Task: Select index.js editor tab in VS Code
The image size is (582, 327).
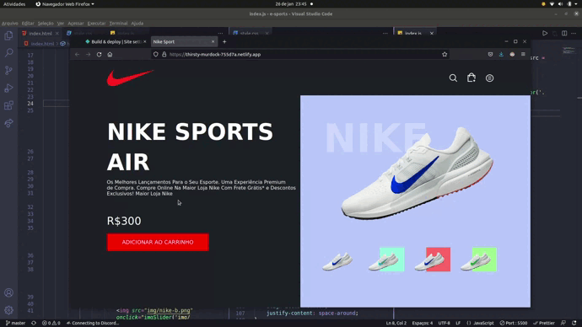Action: tap(415, 33)
